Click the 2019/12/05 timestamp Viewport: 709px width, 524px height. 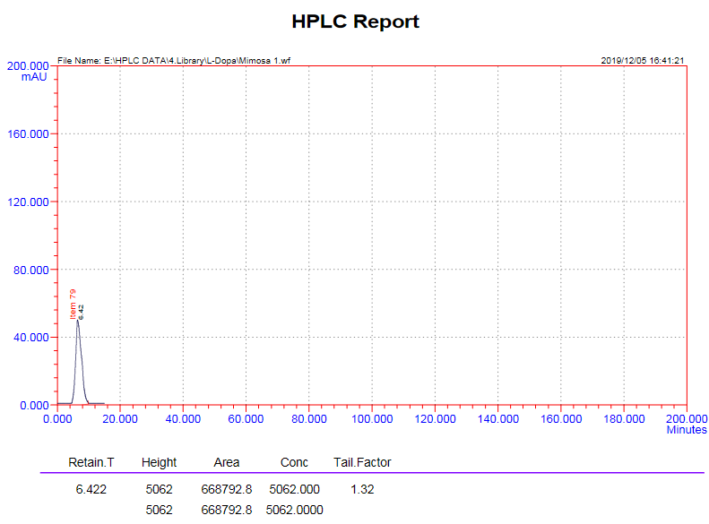pyautogui.click(x=643, y=60)
